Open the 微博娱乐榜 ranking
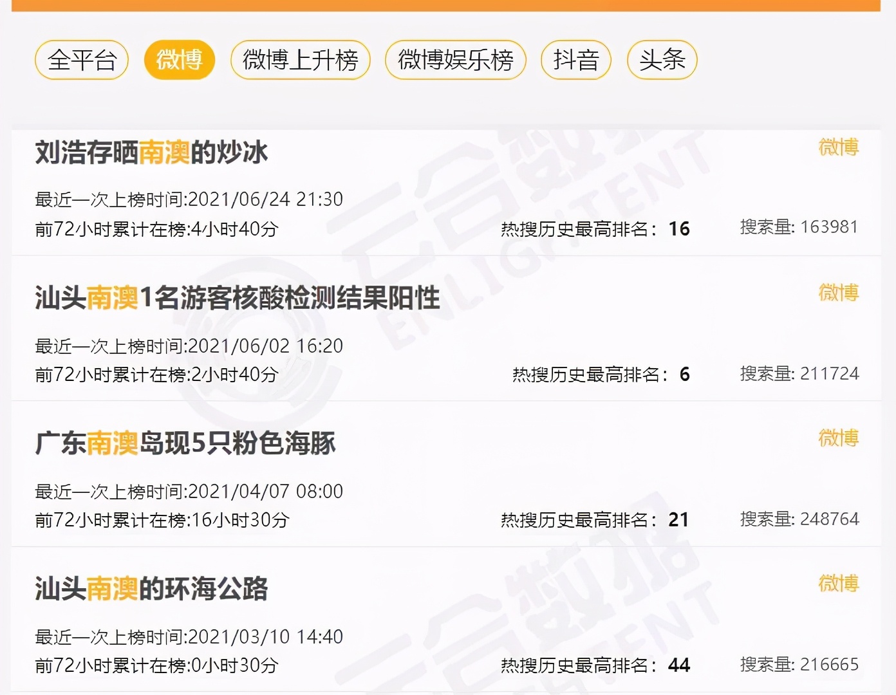896x695 pixels. pyautogui.click(x=455, y=60)
